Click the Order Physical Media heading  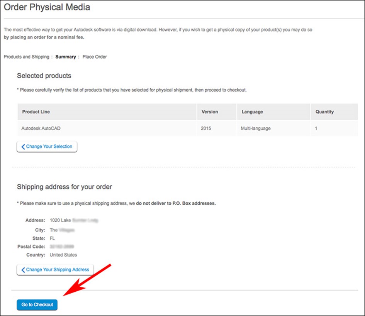47,7
